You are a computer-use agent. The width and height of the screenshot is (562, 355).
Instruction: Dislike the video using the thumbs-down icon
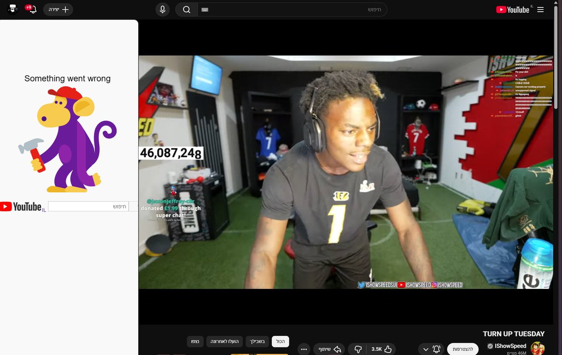click(x=357, y=349)
